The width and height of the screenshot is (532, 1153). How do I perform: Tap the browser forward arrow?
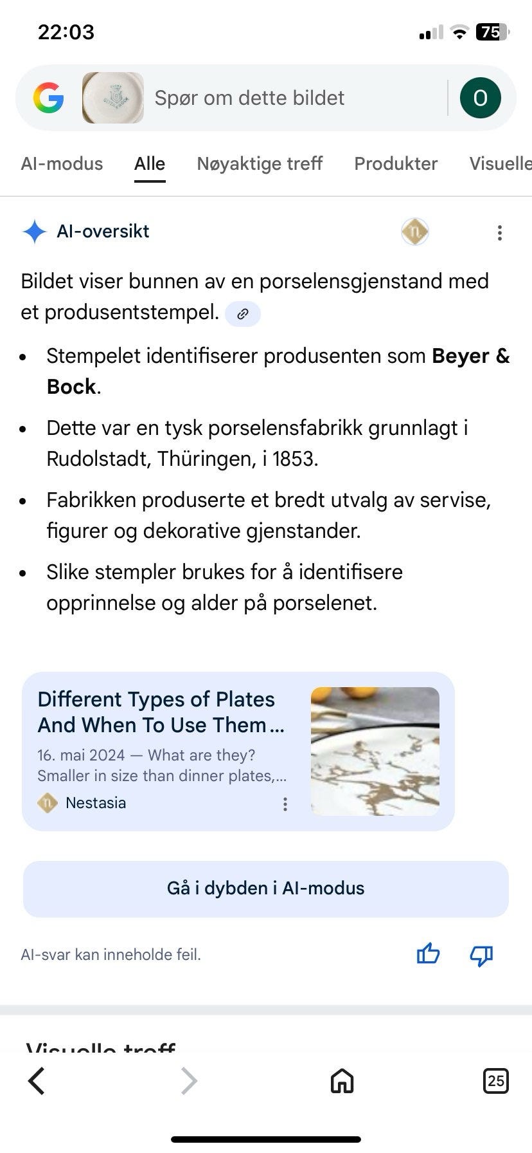188,1081
